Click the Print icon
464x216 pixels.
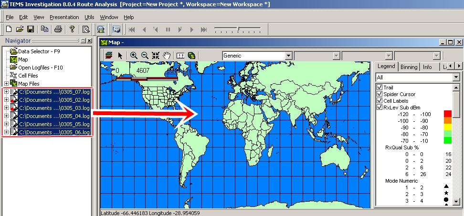click(58, 29)
